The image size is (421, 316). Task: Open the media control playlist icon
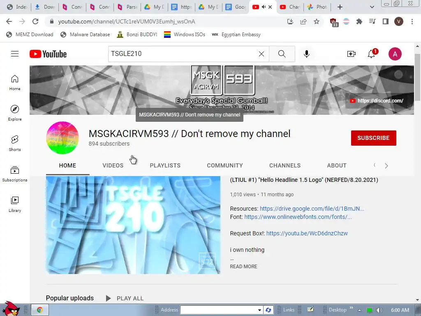coord(372,21)
